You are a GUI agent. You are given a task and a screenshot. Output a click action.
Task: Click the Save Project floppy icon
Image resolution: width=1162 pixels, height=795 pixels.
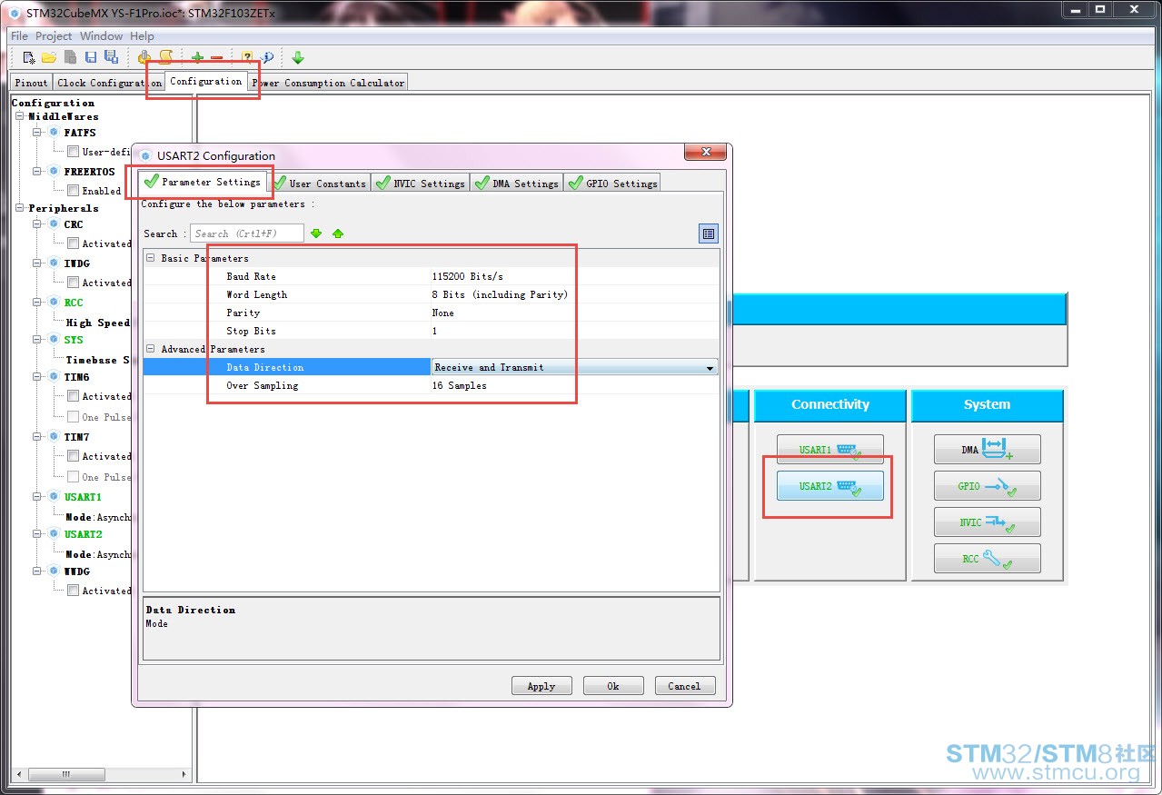click(91, 57)
